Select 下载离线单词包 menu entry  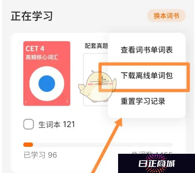(x=147, y=75)
